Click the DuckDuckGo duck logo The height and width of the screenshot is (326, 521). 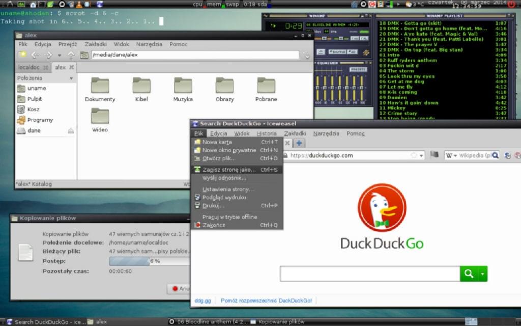382,208
